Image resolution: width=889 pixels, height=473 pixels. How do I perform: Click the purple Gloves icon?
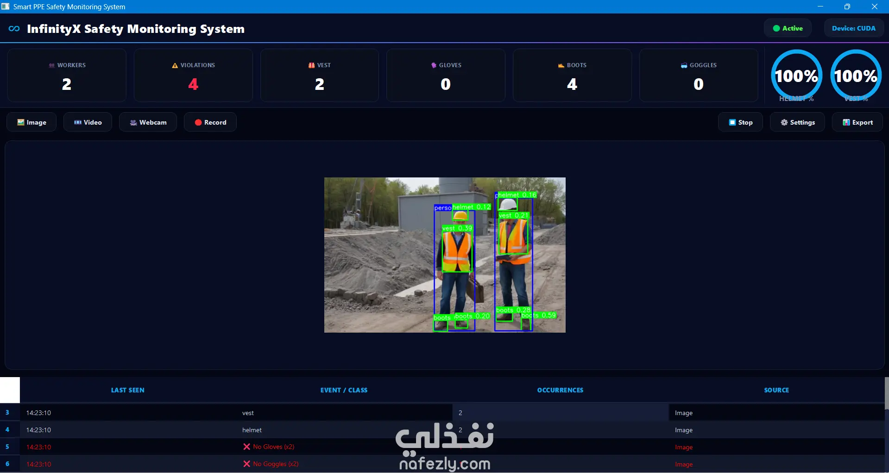(434, 65)
